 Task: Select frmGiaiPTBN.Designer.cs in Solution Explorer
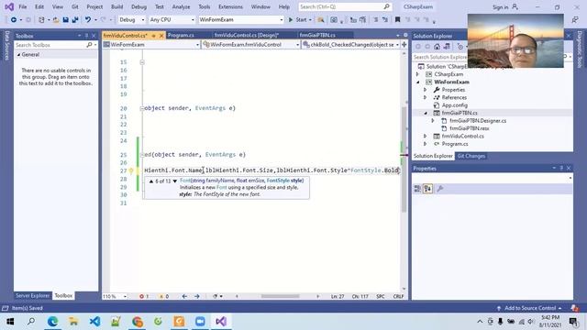tap(478, 121)
